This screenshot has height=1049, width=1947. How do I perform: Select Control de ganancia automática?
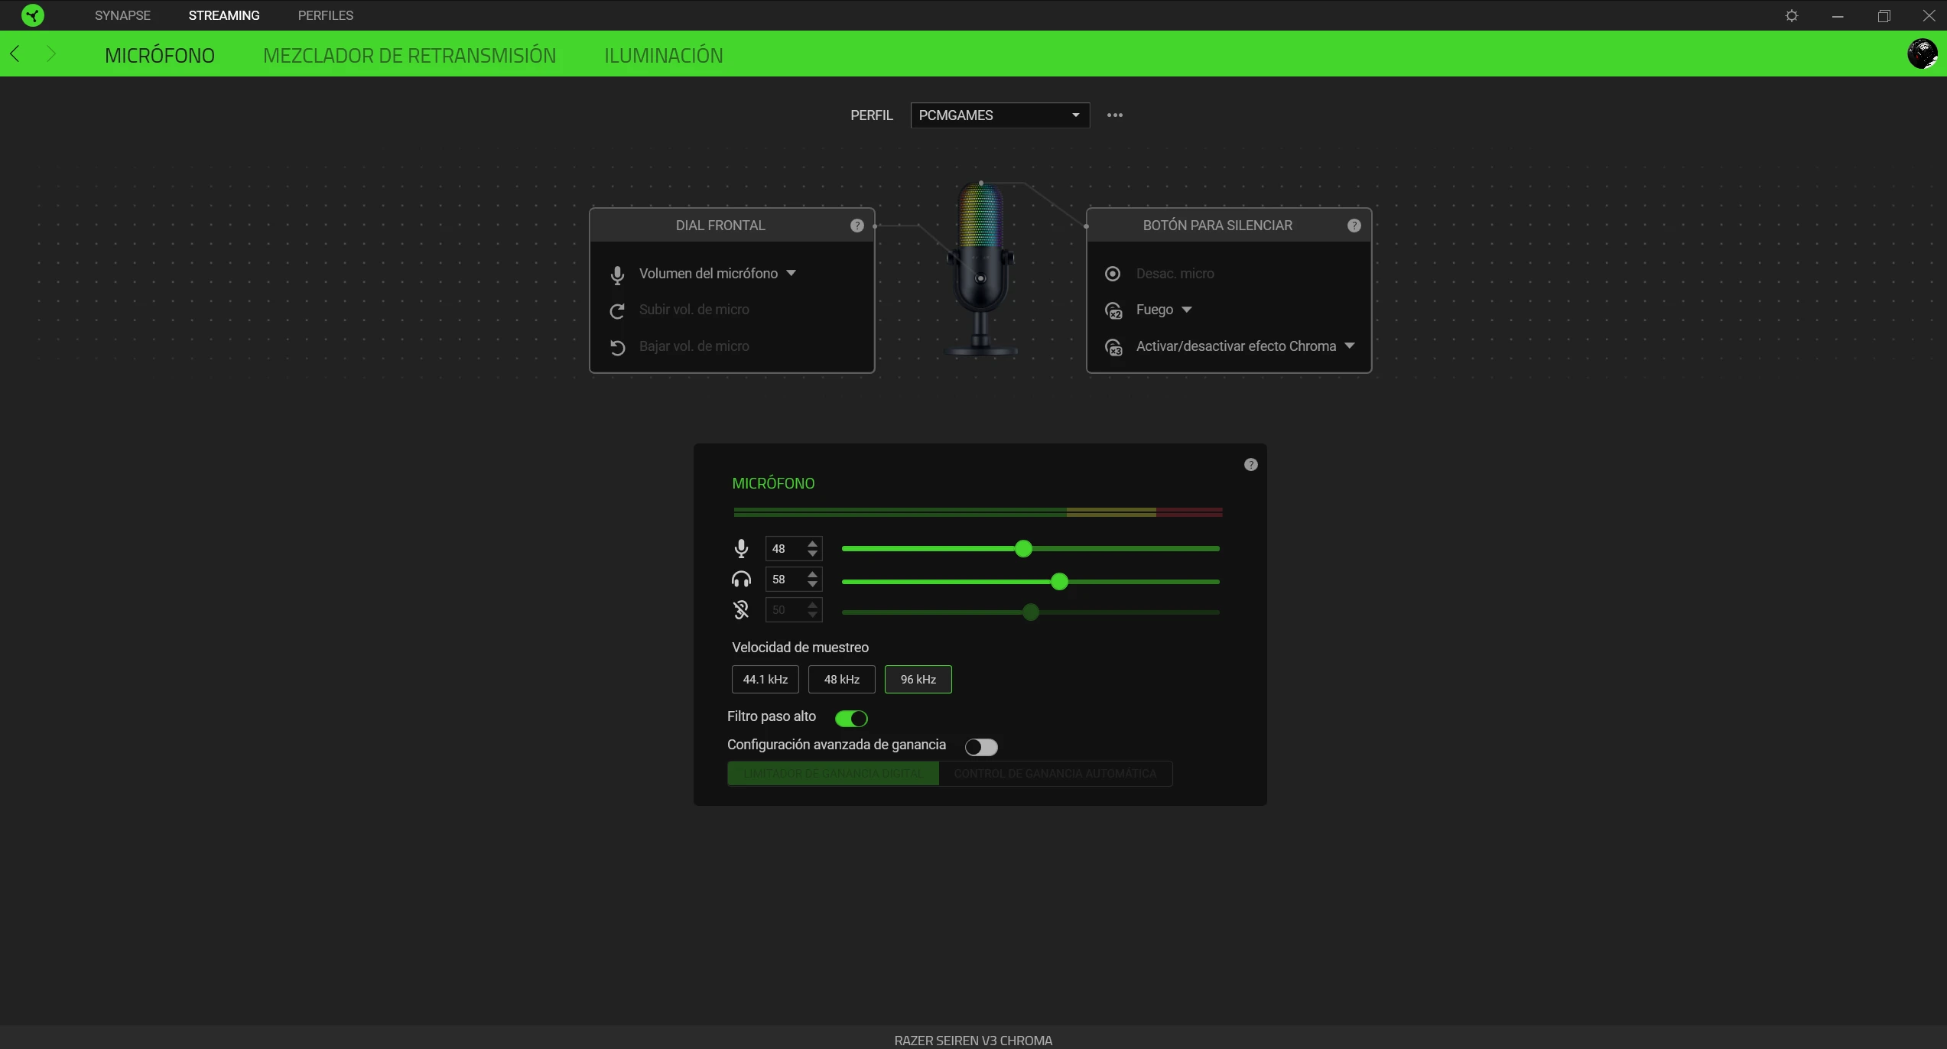pyautogui.click(x=1055, y=773)
